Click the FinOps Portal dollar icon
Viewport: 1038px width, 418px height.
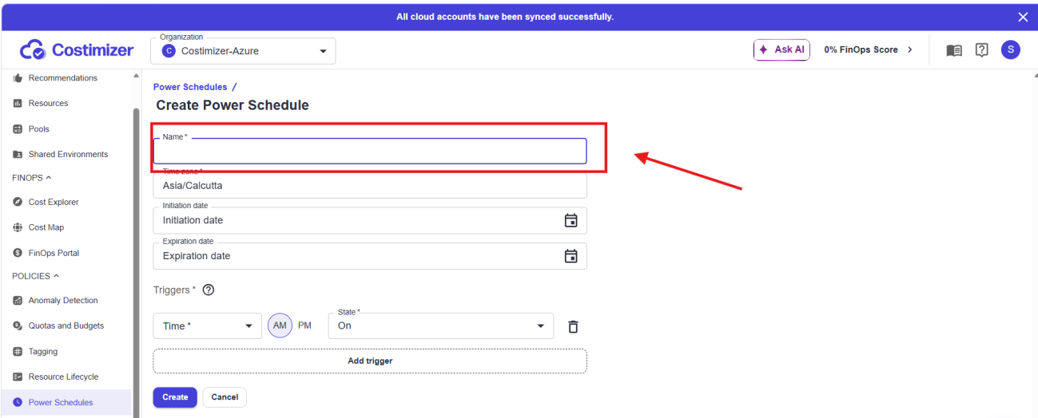coord(18,254)
